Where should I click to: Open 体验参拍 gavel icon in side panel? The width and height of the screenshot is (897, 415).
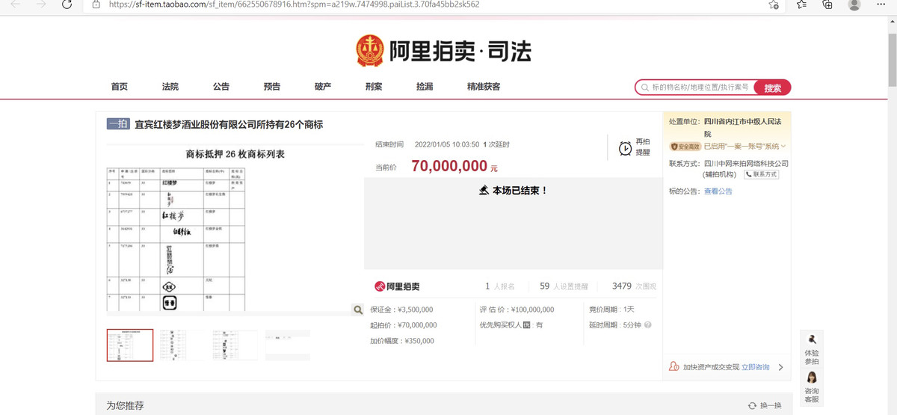pyautogui.click(x=812, y=340)
